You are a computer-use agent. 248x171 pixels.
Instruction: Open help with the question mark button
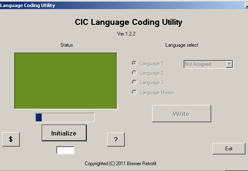click(x=116, y=140)
